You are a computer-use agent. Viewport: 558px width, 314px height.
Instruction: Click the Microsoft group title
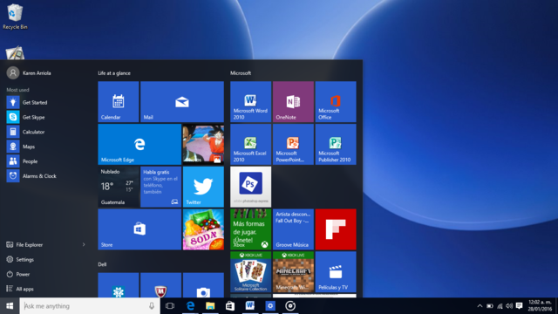(241, 73)
